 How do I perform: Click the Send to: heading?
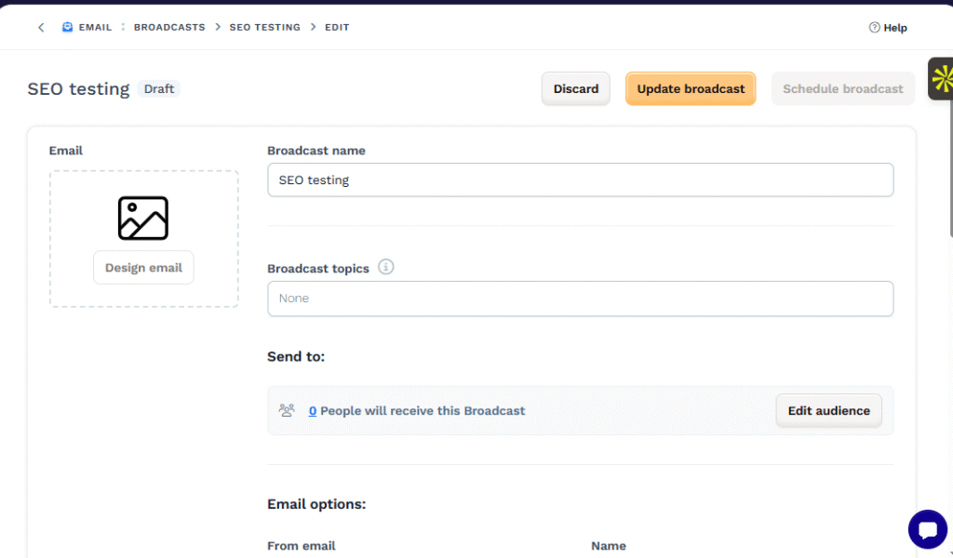[296, 356]
